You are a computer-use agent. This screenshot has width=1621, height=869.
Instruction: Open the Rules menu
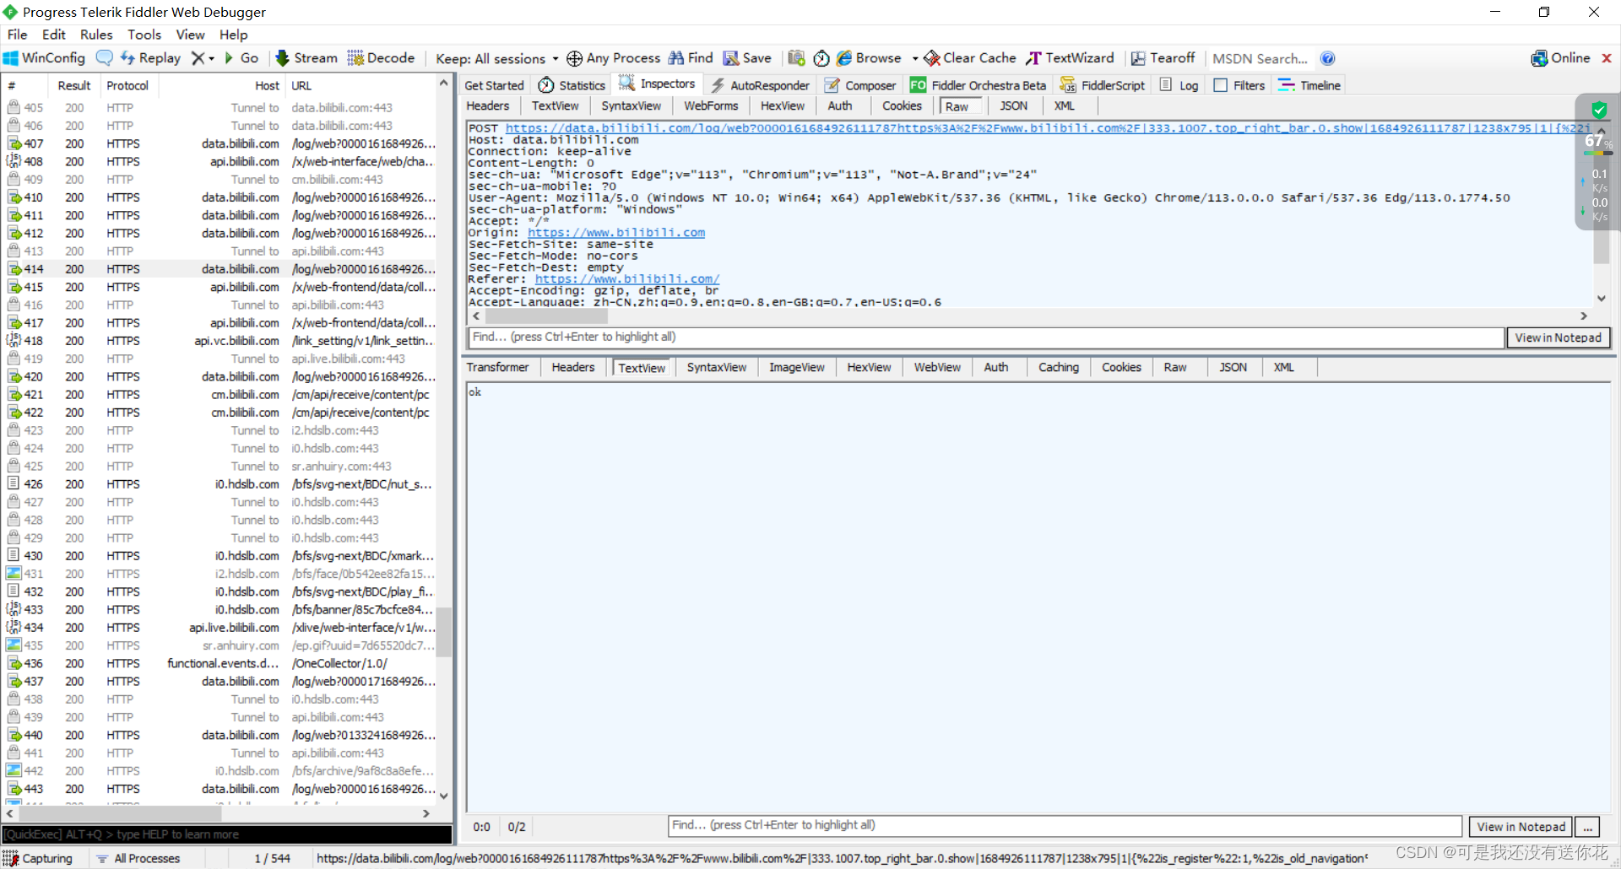click(x=96, y=35)
